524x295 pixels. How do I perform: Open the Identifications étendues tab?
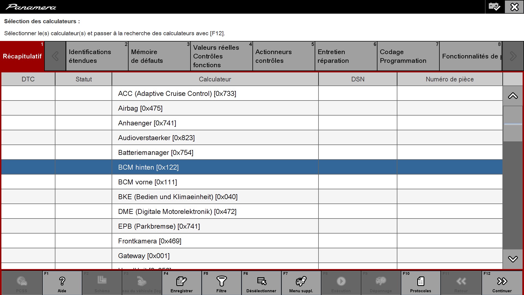point(97,56)
